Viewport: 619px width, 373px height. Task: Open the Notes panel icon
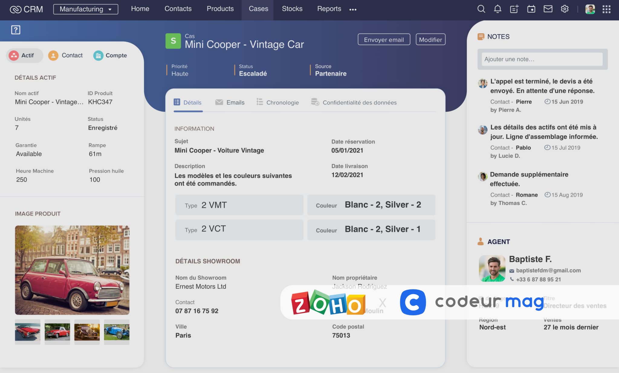481,36
